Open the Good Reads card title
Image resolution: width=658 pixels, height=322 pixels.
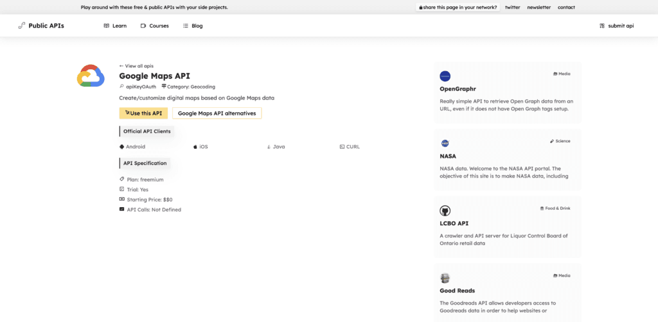[x=458, y=291]
